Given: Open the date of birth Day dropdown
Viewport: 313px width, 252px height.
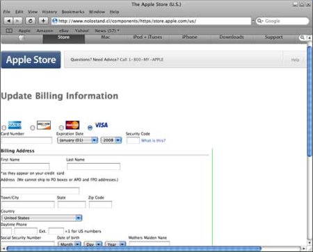Looking at the screenshot, I should (93, 244).
